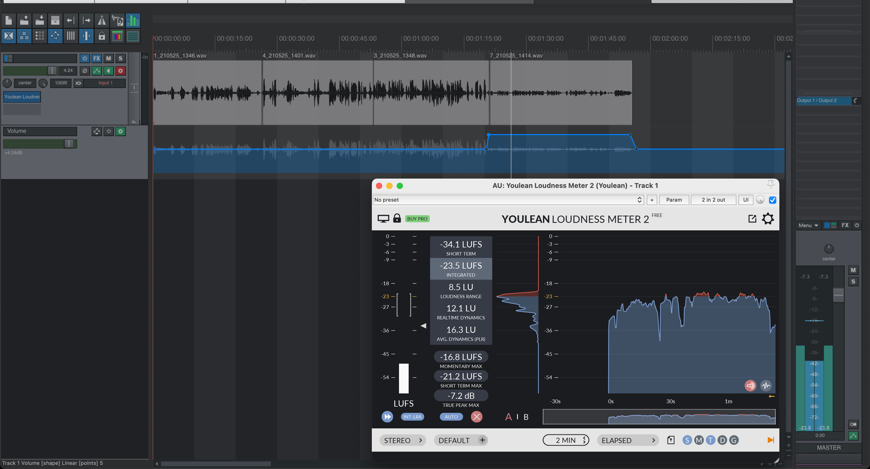Viewport: 870px width, 469px height.
Task: Click Track 1 volume fader handle
Action: point(52,71)
